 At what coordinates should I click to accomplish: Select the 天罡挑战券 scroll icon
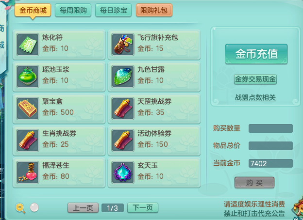coord(123,109)
